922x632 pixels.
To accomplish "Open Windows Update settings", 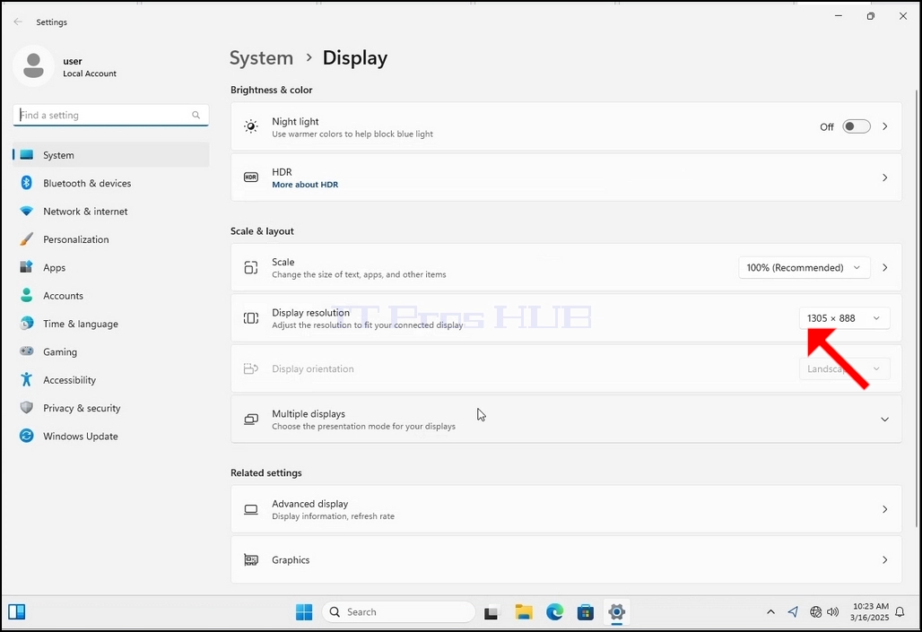I will click(x=110, y=437).
